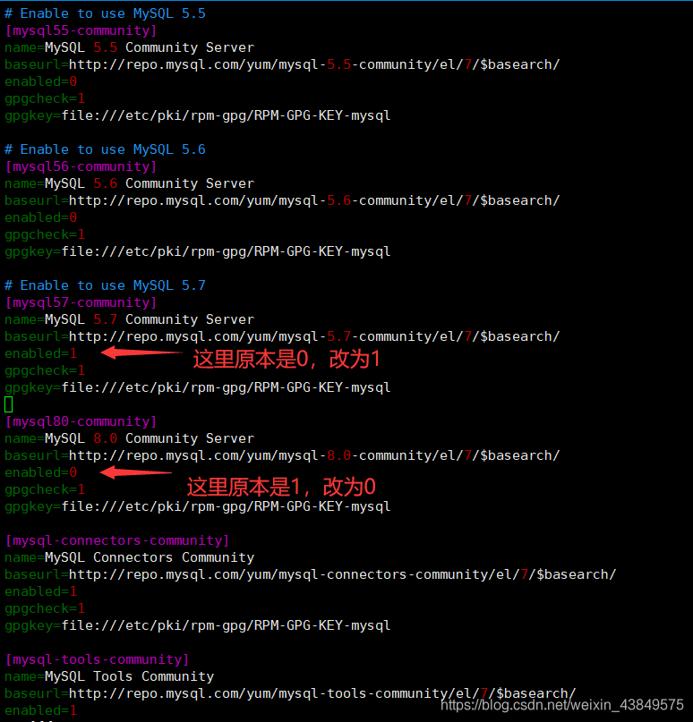Click 'enabled=0' under the mysql80-community section
Image resolution: width=693 pixels, height=722 pixels.
pyautogui.click(x=41, y=472)
